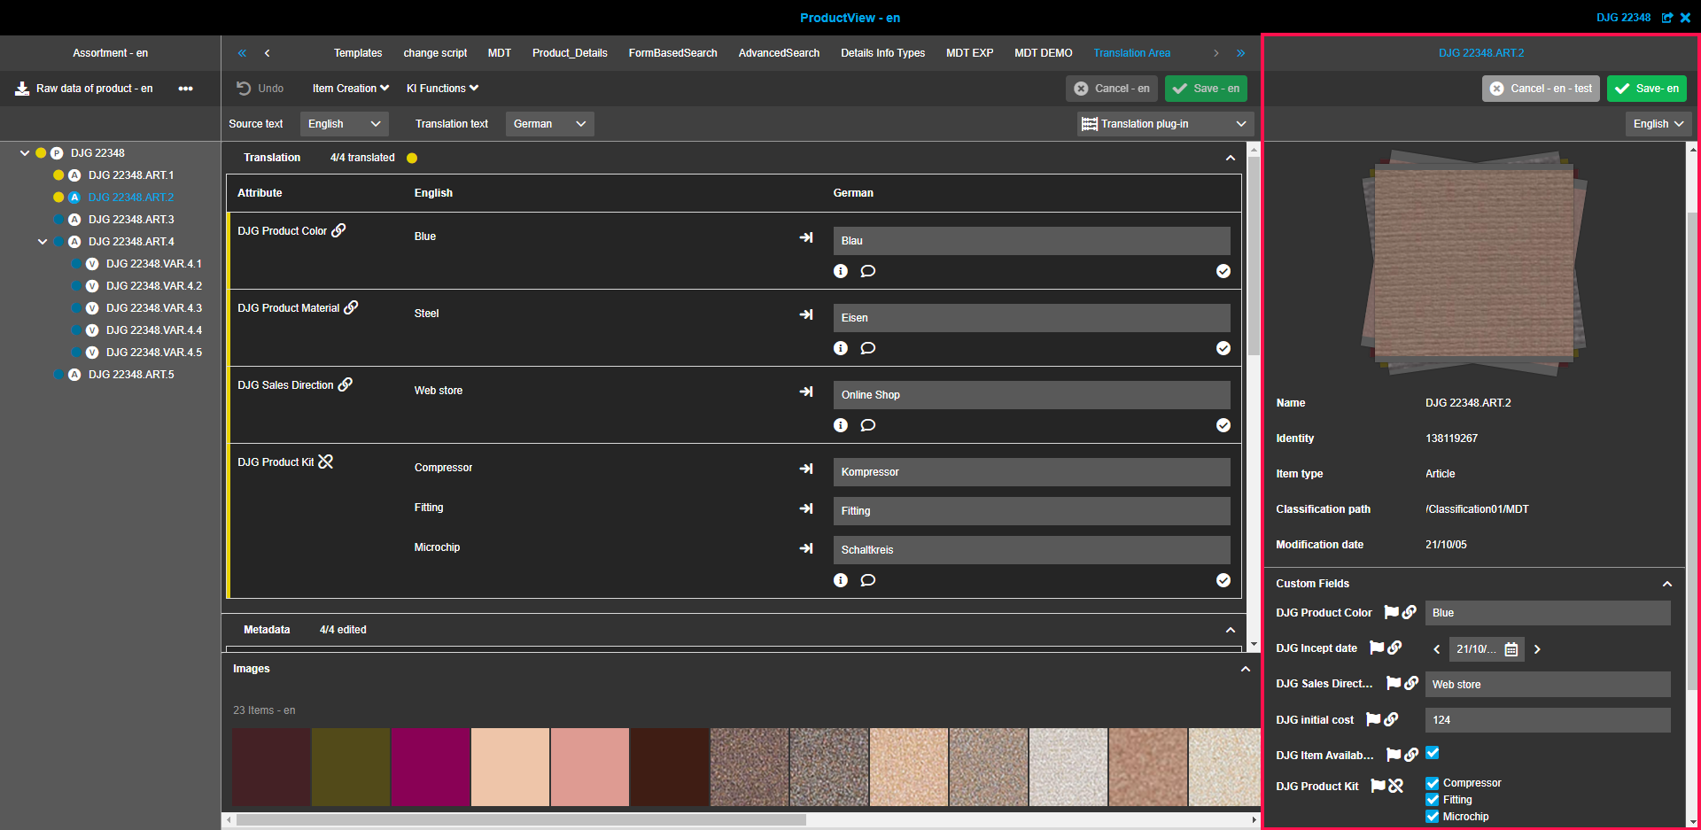1701x830 pixels.
Task: Switch to the AdvancedSearch tab
Action: click(779, 53)
